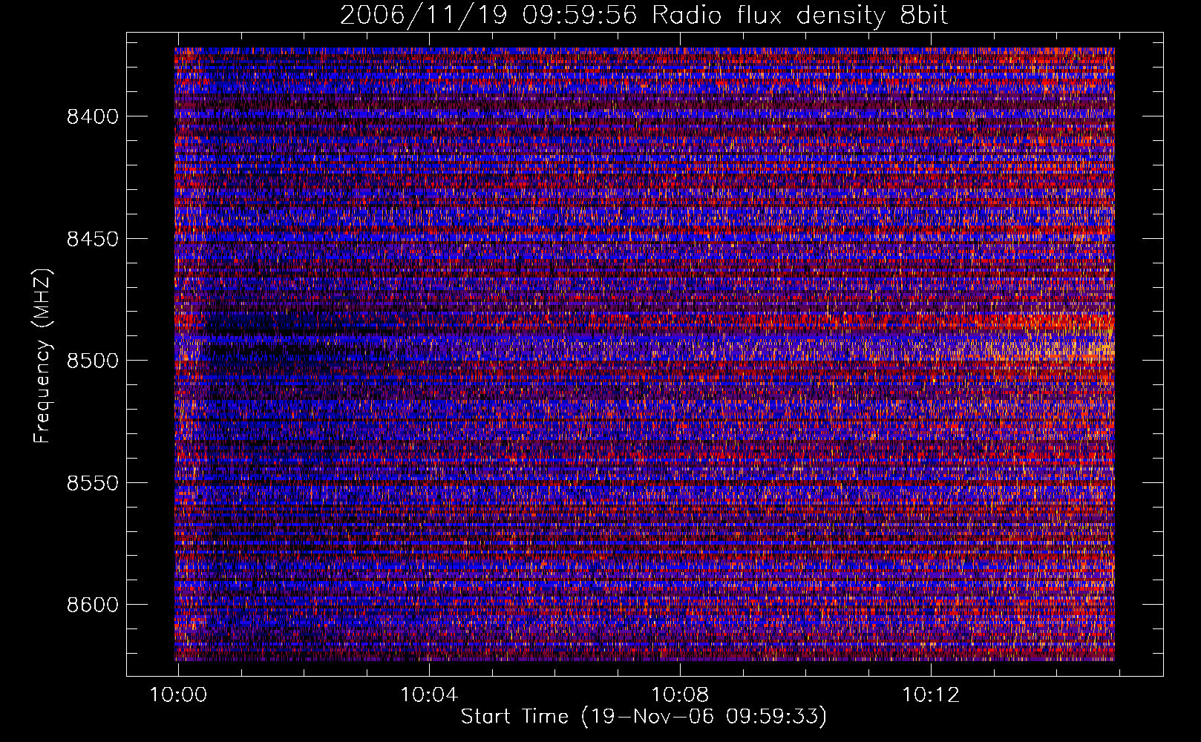Click the 10:12 time axis label

click(931, 695)
